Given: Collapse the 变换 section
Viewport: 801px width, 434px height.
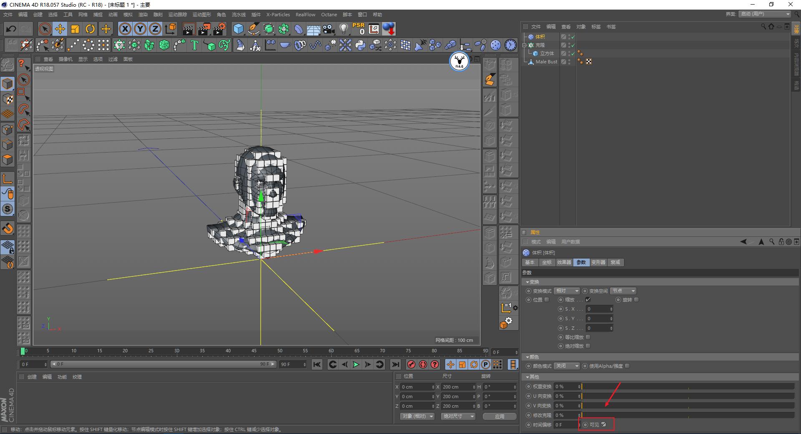Looking at the screenshot, I should (528, 282).
